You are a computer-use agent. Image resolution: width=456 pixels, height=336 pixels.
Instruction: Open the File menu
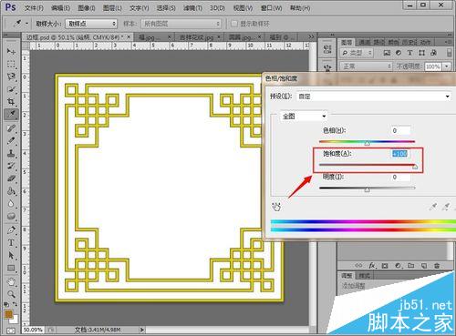pyautogui.click(x=34, y=7)
